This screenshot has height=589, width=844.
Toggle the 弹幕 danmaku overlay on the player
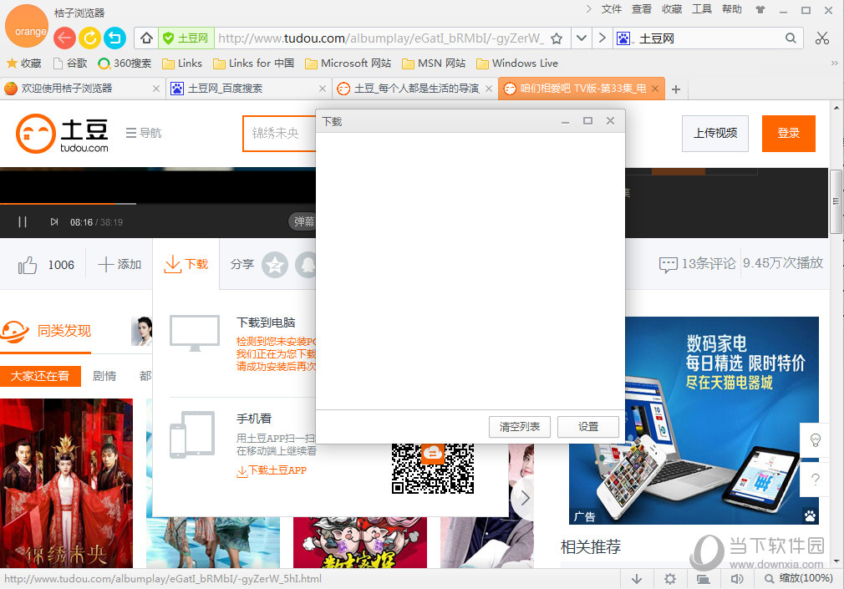303,221
